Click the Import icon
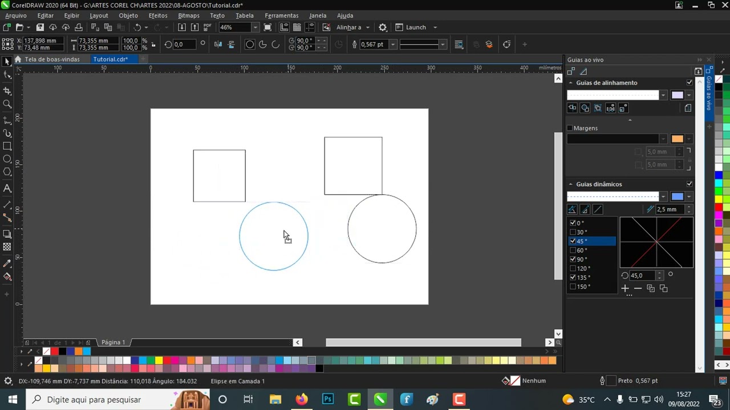The height and width of the screenshot is (410, 730). coord(181,27)
